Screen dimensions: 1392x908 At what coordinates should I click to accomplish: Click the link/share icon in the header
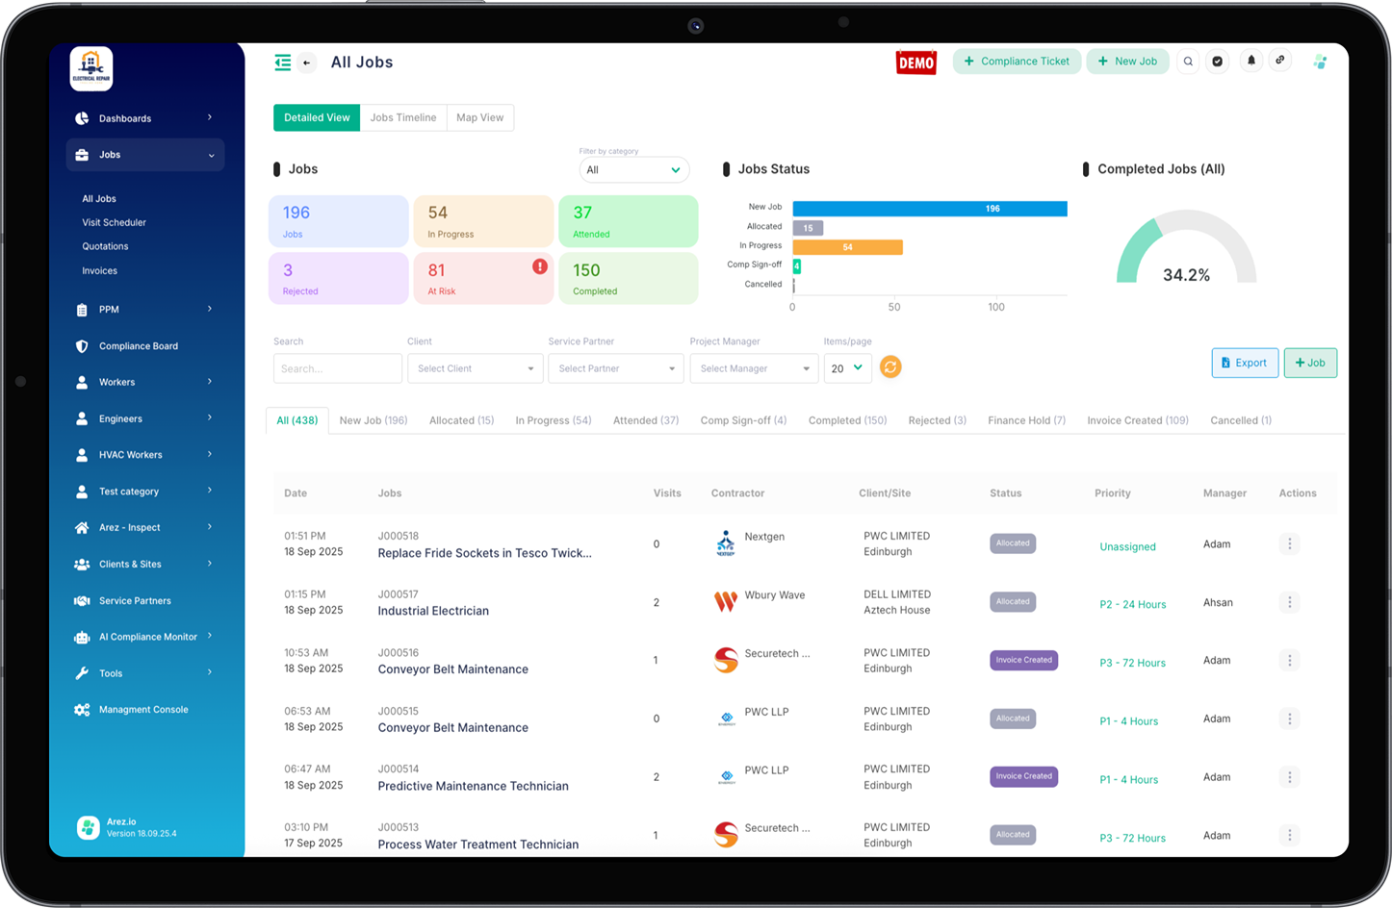[1280, 61]
